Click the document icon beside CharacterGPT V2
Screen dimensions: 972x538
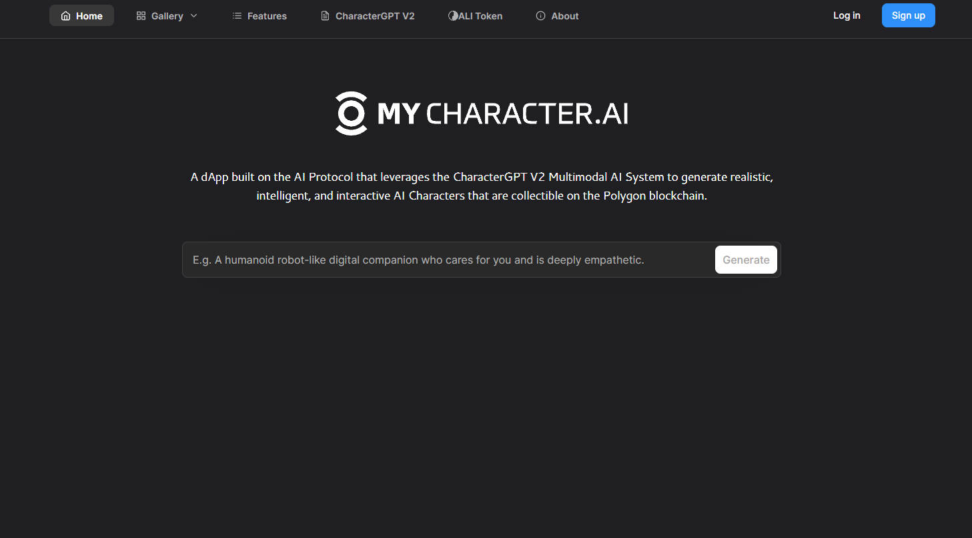point(325,15)
